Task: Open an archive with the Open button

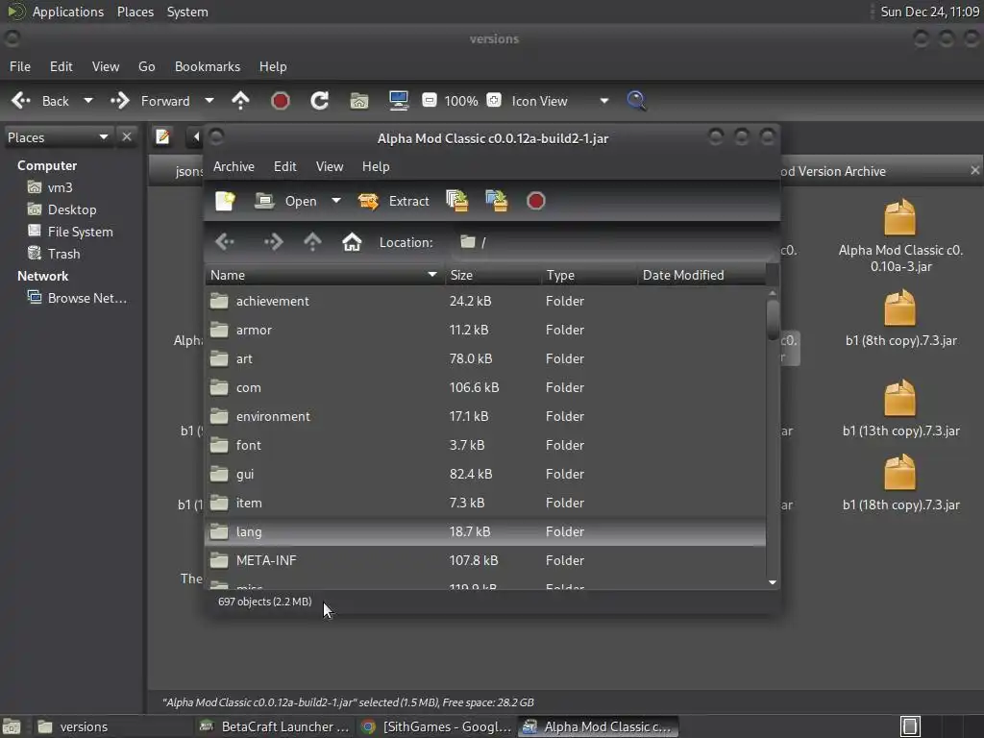Action: (286, 201)
